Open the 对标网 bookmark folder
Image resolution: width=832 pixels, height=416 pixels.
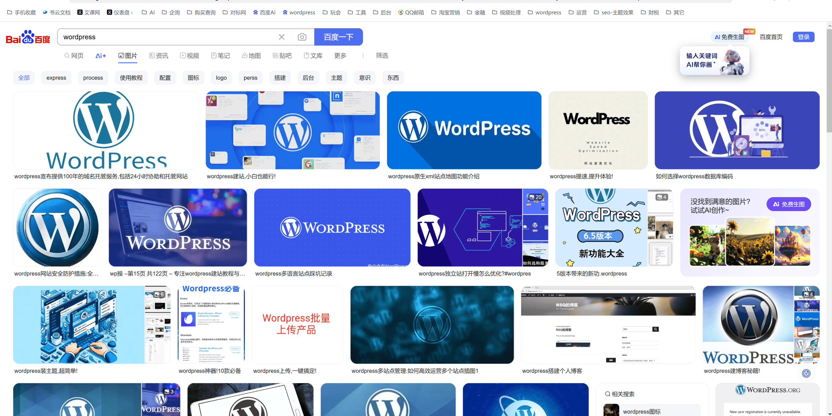[x=234, y=12]
